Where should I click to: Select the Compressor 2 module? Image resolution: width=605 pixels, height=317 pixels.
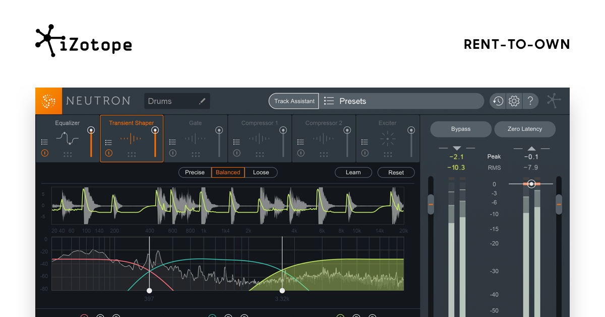click(323, 138)
